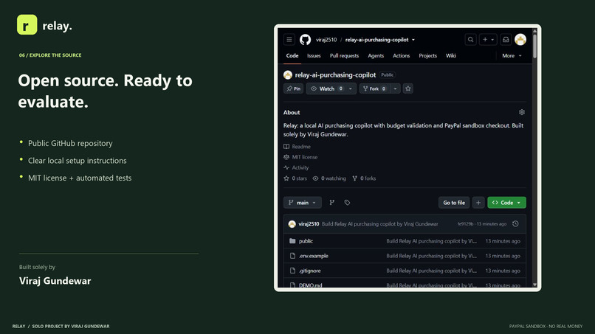595x334 pixels.
Task: Click the relay-ai-purchasing-copilot repository title
Action: tap(335, 75)
